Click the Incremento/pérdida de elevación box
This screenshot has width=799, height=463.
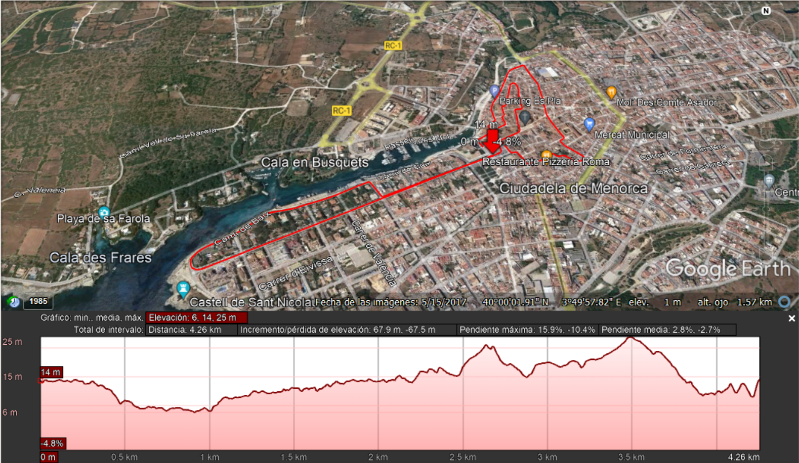[x=347, y=330]
